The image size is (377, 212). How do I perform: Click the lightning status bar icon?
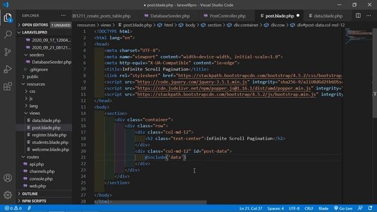pyautogui.click(x=29, y=208)
